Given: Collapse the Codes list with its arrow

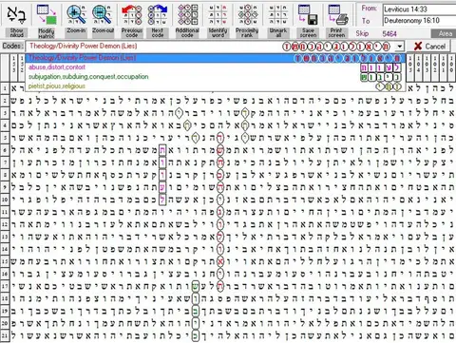Looking at the screenshot, I should click(400, 47).
